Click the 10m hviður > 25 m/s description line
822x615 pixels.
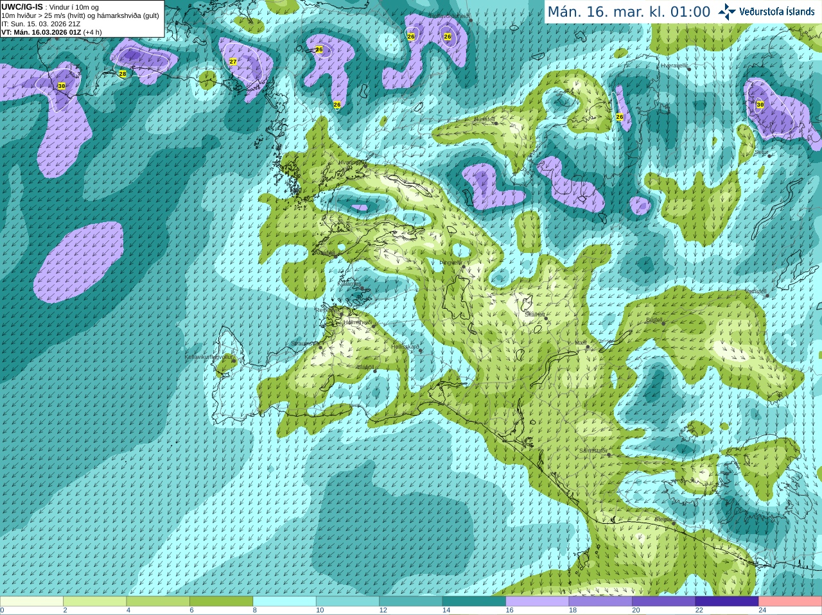pos(80,15)
